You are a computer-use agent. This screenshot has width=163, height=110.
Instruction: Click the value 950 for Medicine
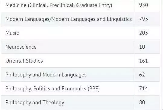point(143,5)
